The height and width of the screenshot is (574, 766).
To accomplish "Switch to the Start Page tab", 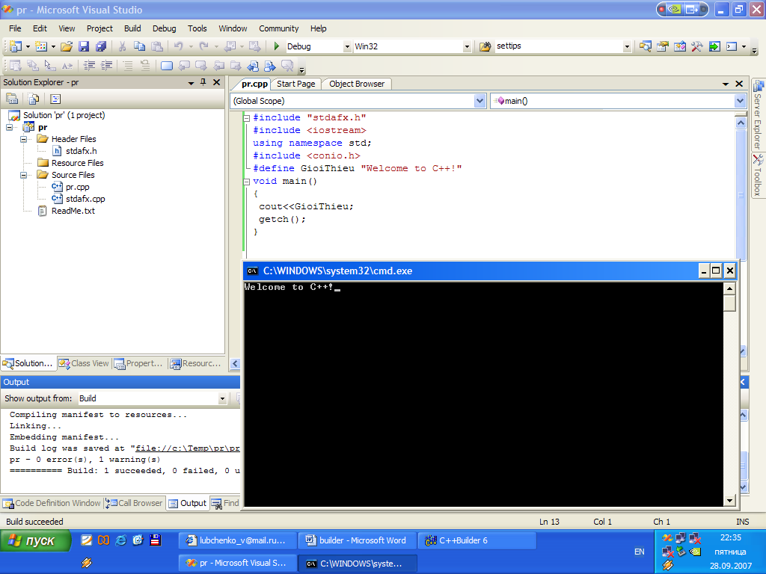I will click(296, 84).
